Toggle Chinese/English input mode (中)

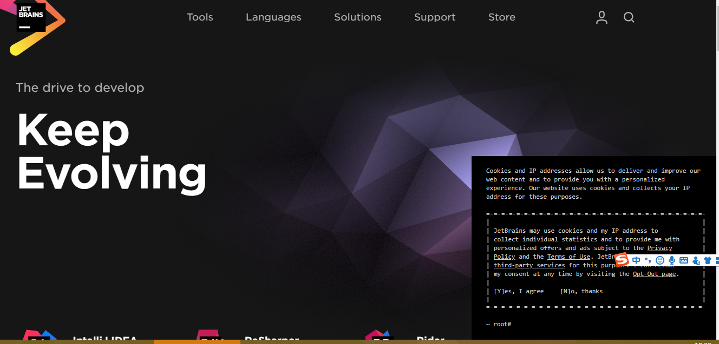(636, 260)
